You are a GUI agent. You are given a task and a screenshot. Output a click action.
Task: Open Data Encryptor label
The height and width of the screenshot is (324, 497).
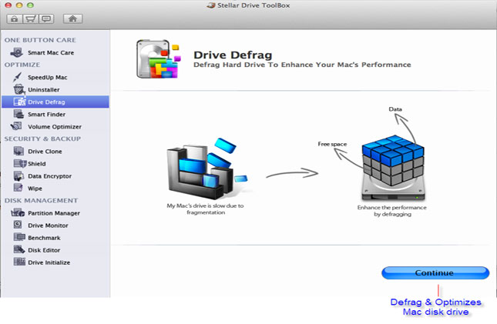tap(50, 176)
